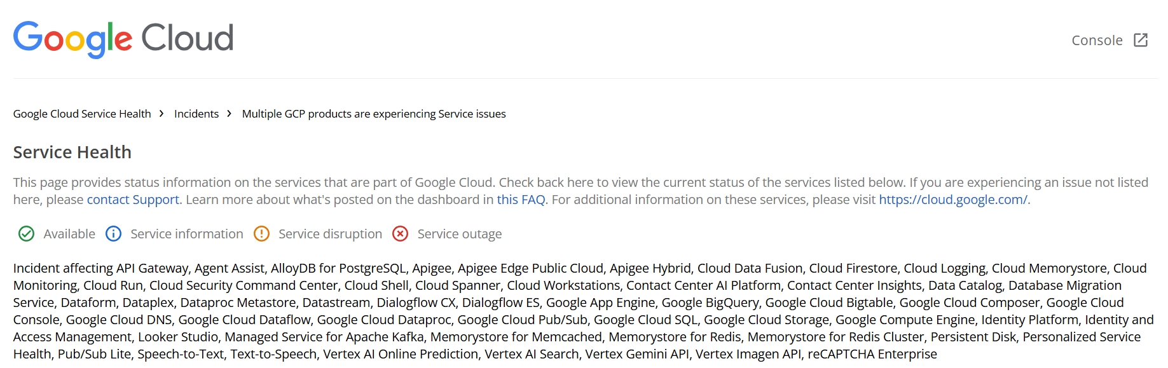Click the Service outage legend label
Screen dimensions: 1168x368
pyautogui.click(x=460, y=234)
